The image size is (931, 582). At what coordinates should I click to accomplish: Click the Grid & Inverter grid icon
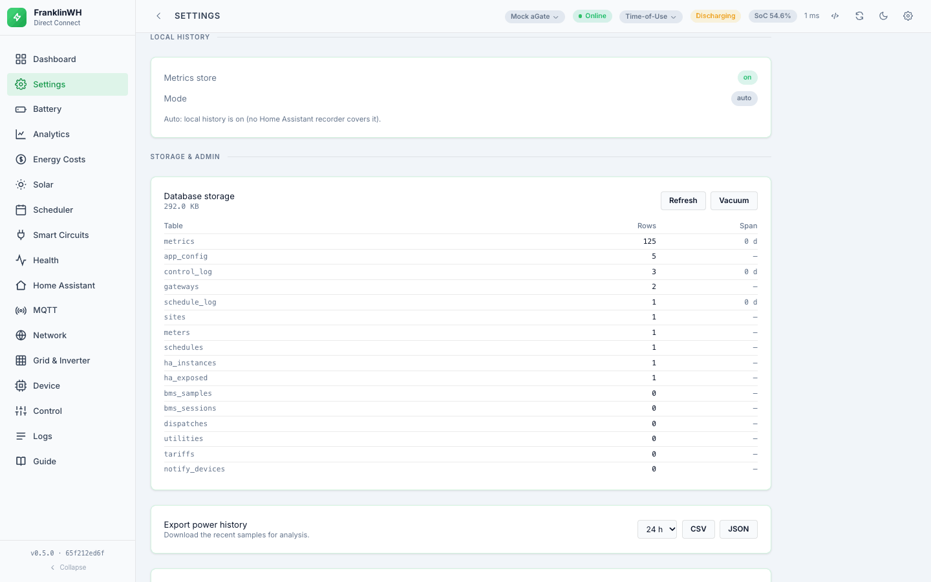pyautogui.click(x=21, y=361)
